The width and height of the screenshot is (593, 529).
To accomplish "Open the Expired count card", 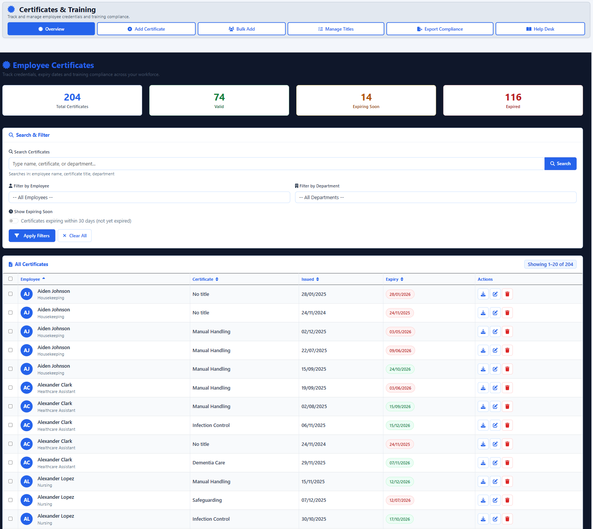I will point(513,100).
